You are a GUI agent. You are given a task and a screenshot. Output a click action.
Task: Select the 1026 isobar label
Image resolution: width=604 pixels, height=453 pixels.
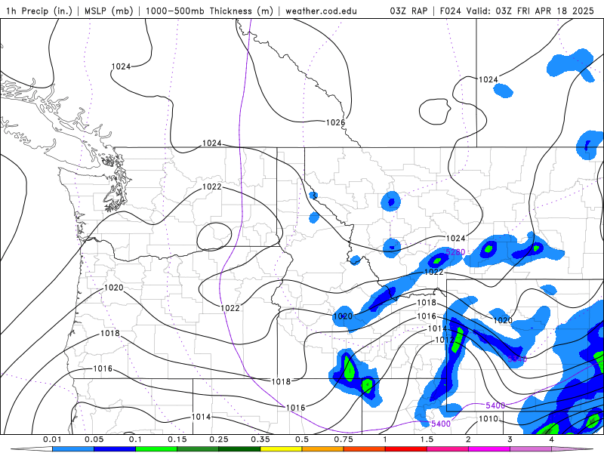click(x=335, y=122)
